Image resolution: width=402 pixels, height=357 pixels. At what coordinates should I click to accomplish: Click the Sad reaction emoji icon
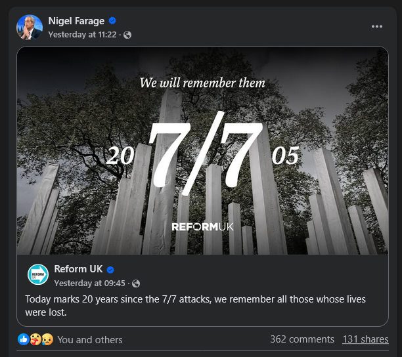pyautogui.click(x=47, y=339)
